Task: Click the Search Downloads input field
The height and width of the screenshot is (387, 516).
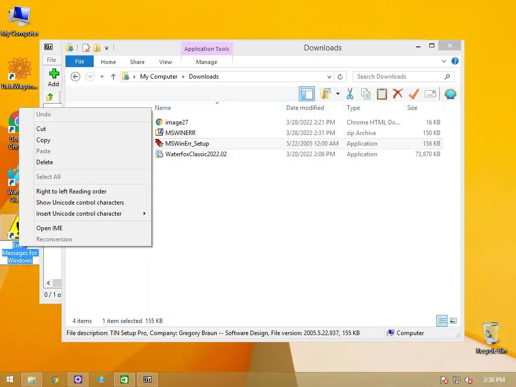Action: coord(404,77)
